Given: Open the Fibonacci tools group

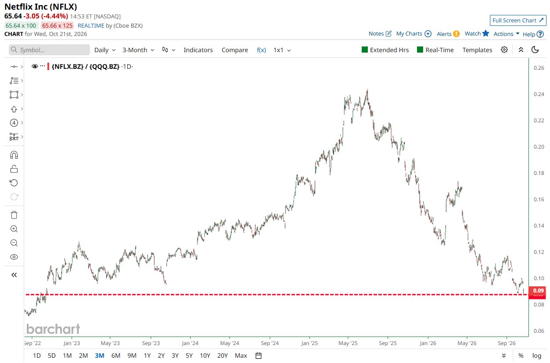Looking at the screenshot, I should pyautogui.click(x=14, y=81).
